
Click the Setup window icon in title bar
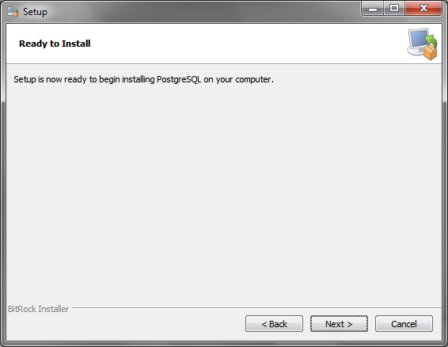tap(13, 12)
